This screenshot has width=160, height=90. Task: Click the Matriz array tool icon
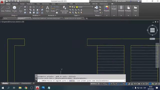tap(37, 13)
